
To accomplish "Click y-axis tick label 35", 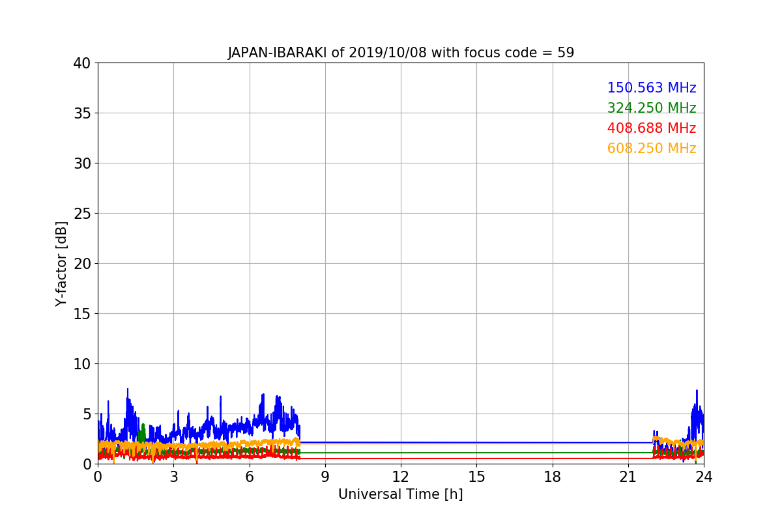I will (82, 113).
